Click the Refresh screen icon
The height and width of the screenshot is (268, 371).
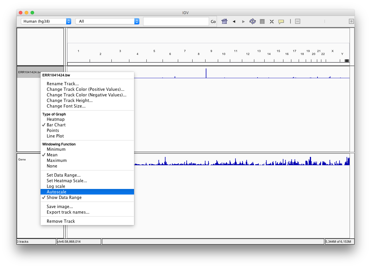[253, 21]
